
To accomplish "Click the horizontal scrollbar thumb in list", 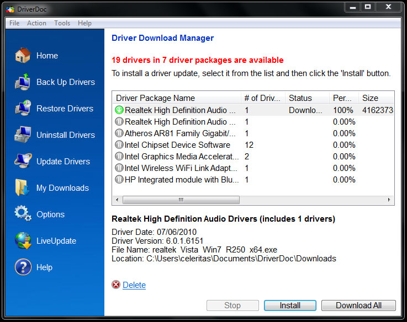I will (181, 200).
